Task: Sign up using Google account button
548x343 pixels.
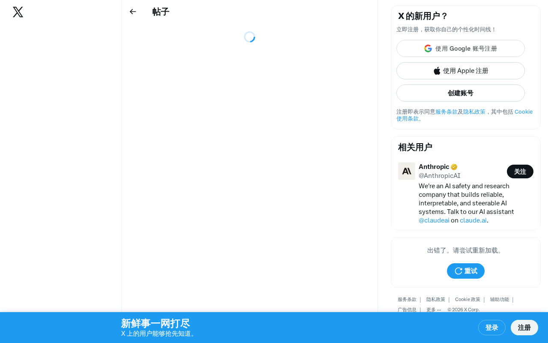Action: [x=461, y=48]
